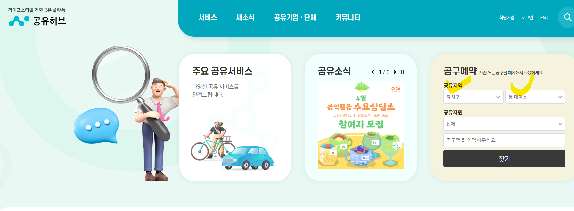Pause the 공유소식 slideshow
This screenshot has width=574, height=211.
click(x=402, y=72)
